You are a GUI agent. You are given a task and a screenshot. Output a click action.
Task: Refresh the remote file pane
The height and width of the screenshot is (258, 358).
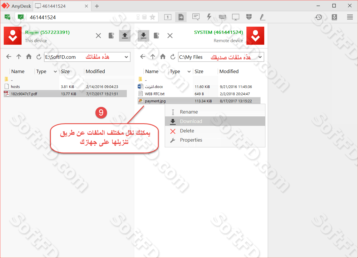tap(173, 57)
